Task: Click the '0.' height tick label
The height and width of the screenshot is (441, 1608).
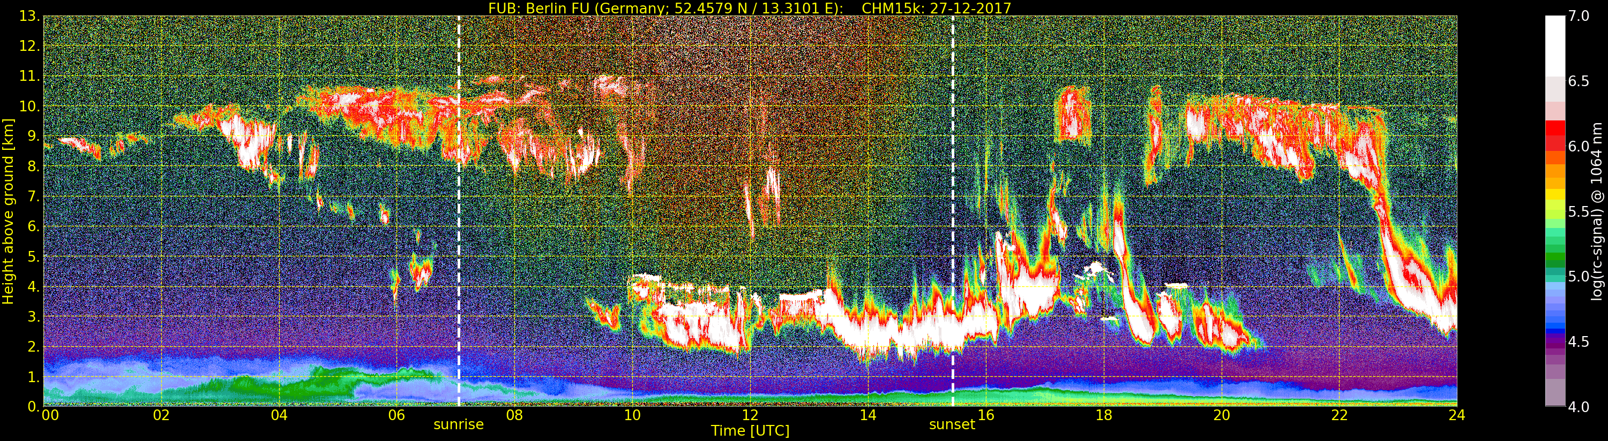Action: (x=34, y=406)
